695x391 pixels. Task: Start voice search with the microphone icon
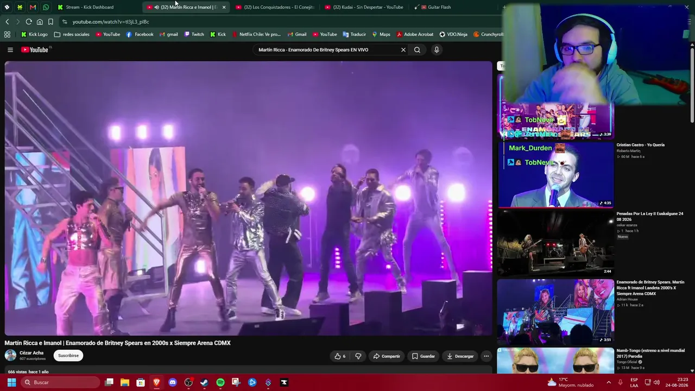pos(436,50)
